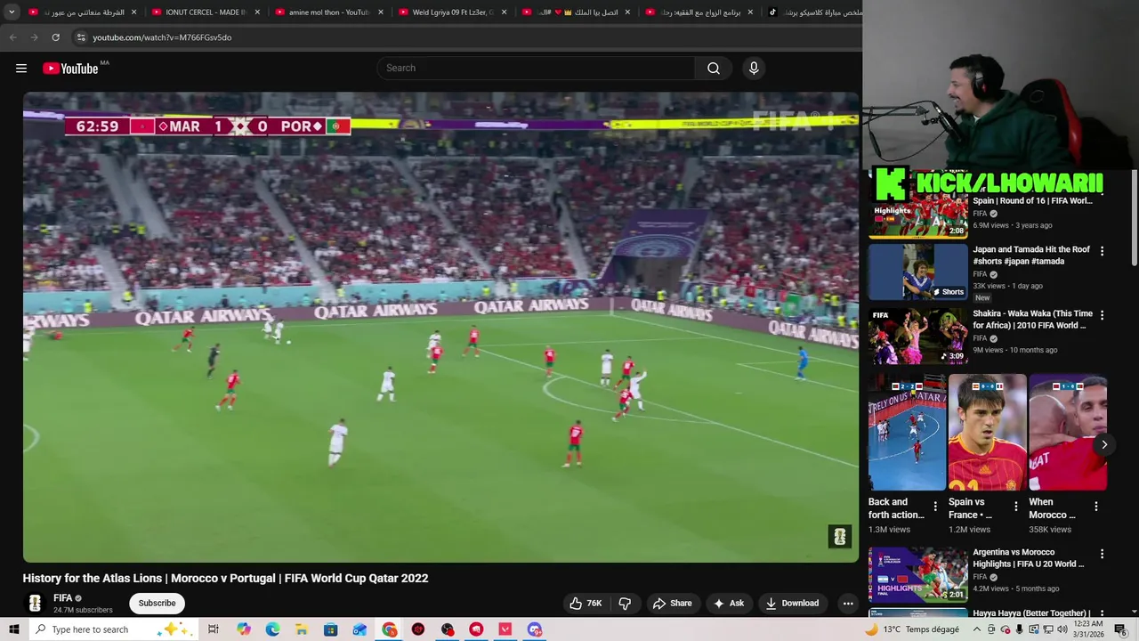The image size is (1139, 641).
Task: Open clock showing 12:23 AM
Action: coord(1092,629)
